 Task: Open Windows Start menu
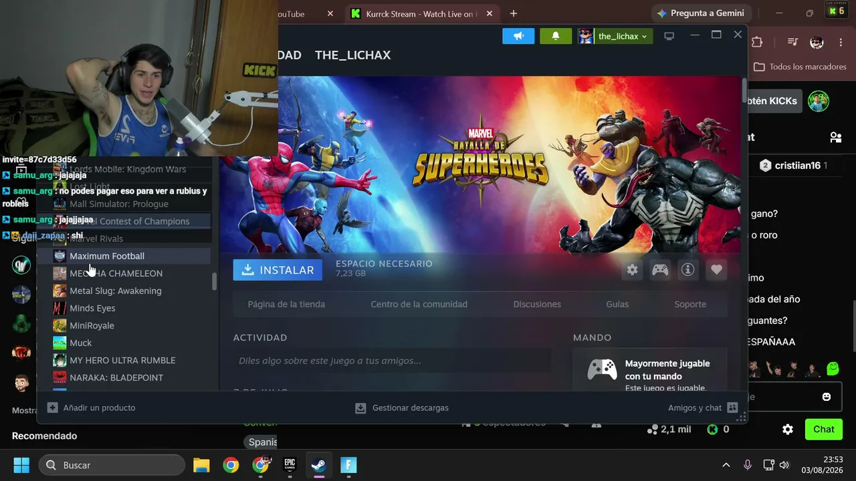tap(21, 465)
